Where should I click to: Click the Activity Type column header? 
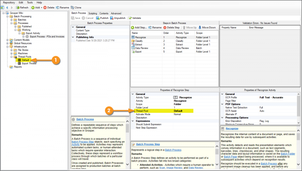182,33
